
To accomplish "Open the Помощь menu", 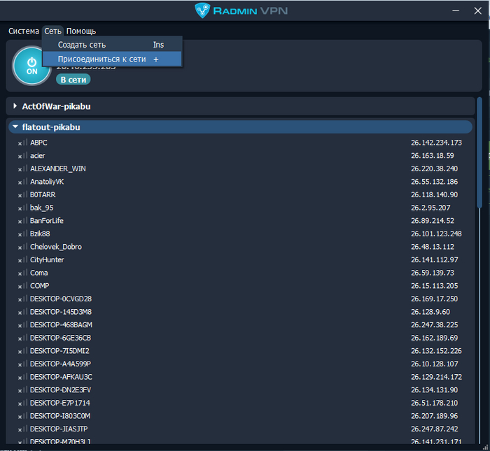I will coord(81,31).
